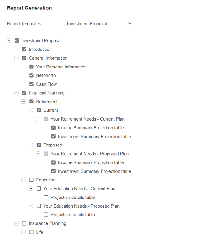This screenshot has width=217, height=236.
Task: Collapse the Insurance Planning section
Action: pos(16,223)
